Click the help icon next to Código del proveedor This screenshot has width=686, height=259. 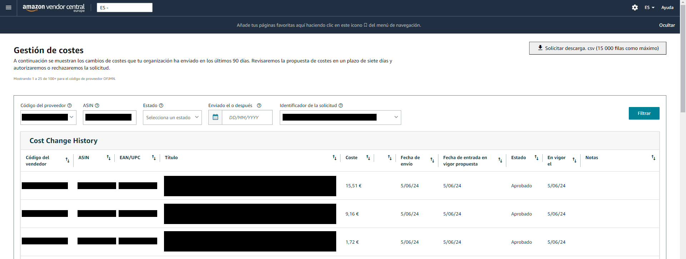point(70,106)
